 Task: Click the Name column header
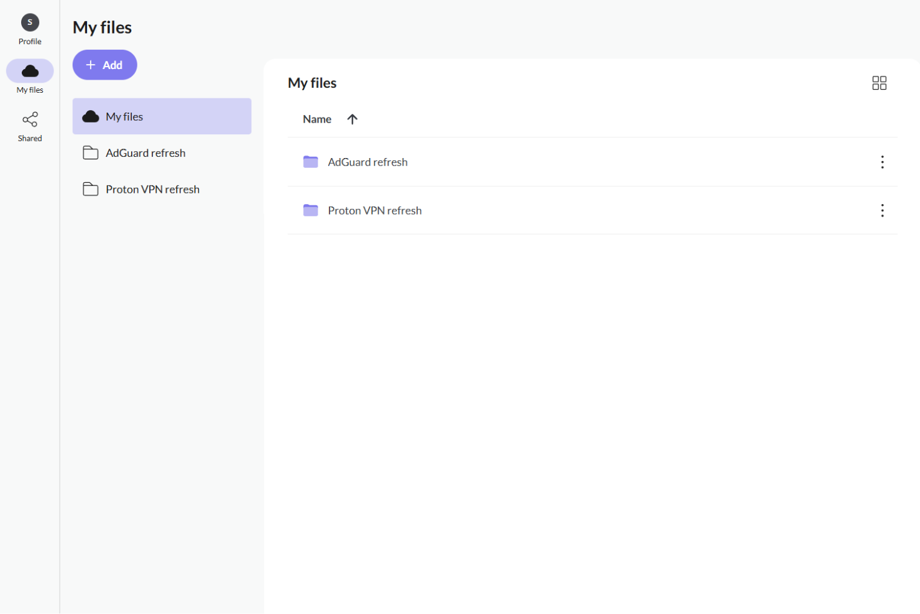pos(317,119)
